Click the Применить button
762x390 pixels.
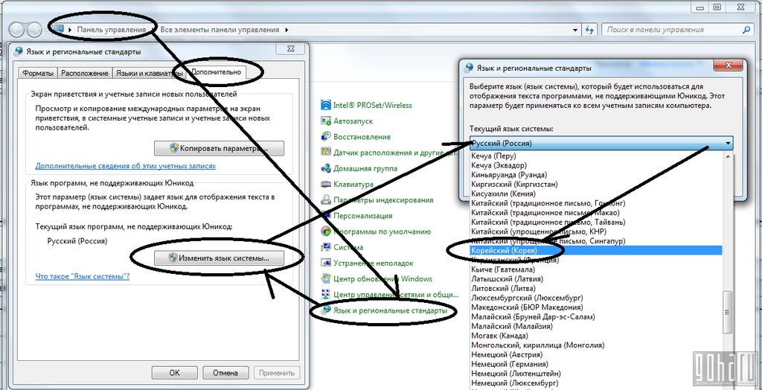(277, 373)
